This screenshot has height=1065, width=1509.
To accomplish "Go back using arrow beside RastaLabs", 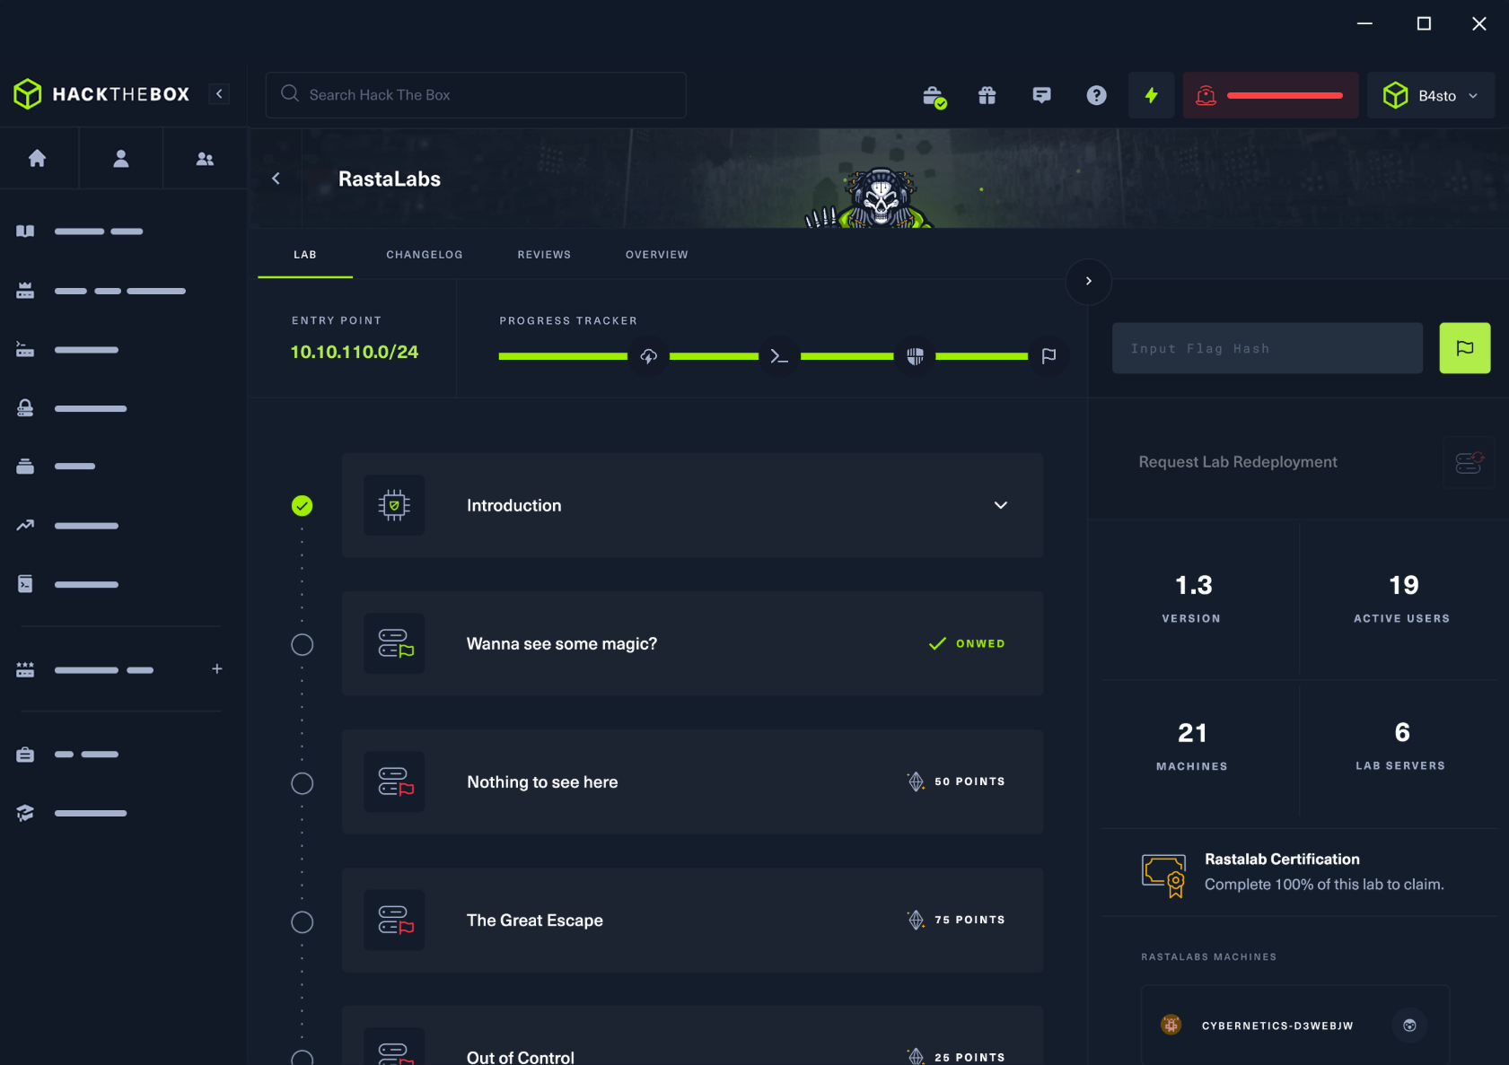I will [x=276, y=179].
